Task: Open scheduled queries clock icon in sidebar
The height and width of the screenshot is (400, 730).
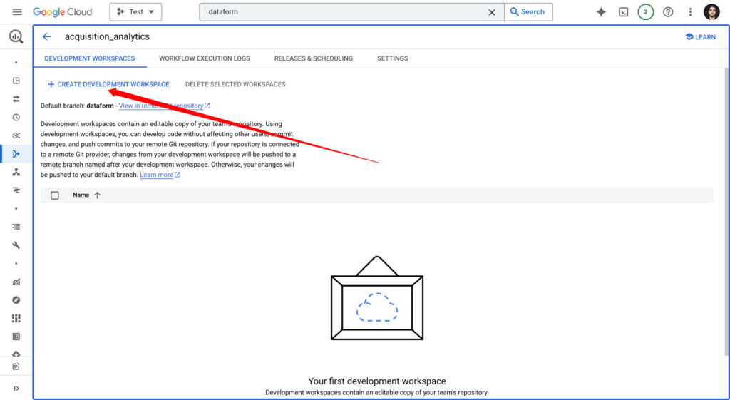Action: (16, 117)
